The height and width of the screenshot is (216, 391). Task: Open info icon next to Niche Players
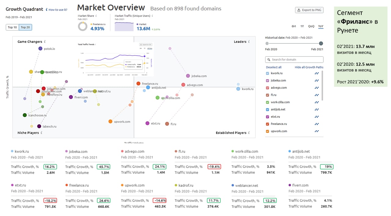41,133
